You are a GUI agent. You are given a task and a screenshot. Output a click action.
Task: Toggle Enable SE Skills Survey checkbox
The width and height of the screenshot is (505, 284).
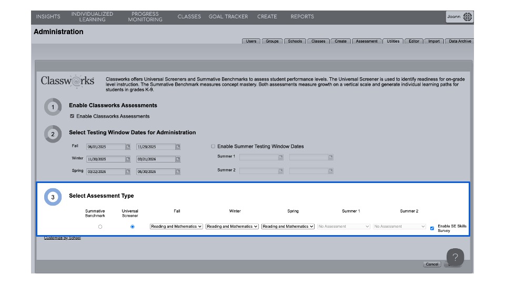(x=432, y=228)
